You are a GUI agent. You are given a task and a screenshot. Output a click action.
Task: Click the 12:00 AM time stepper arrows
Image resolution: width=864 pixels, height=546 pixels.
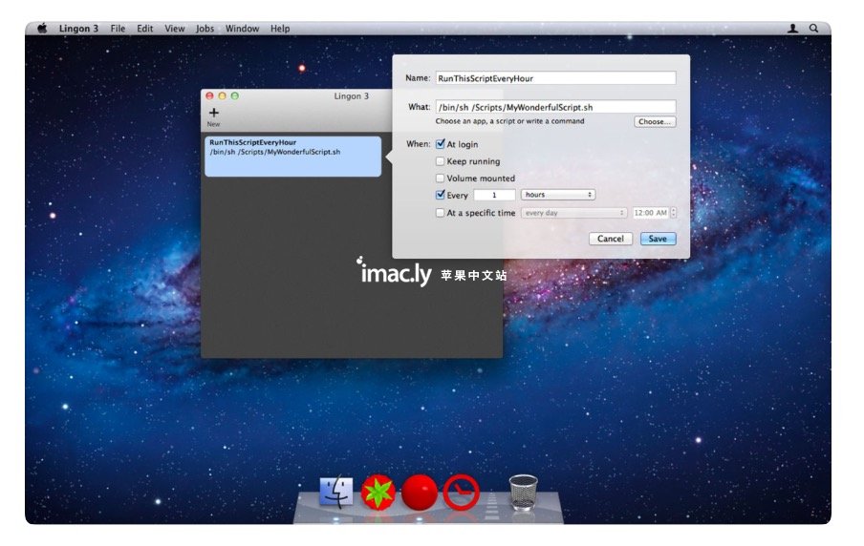[674, 213]
